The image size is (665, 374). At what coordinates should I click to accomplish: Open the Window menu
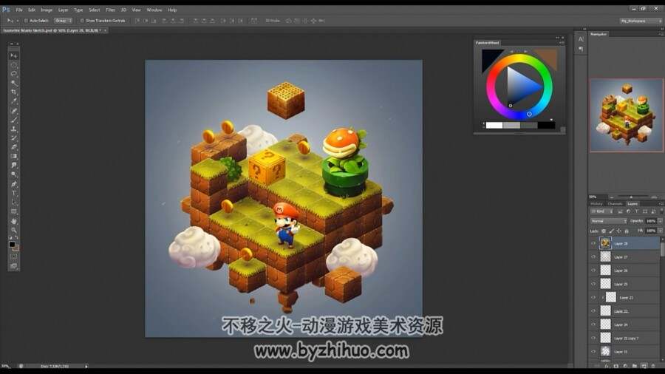(154, 10)
